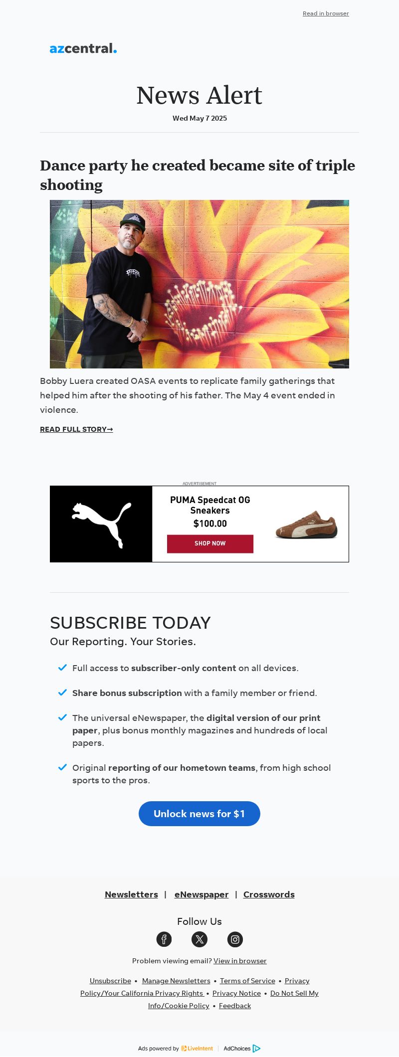Image resolution: width=399 pixels, height=1057 pixels.
Task: Click the triple shooting article headline
Action: (198, 175)
